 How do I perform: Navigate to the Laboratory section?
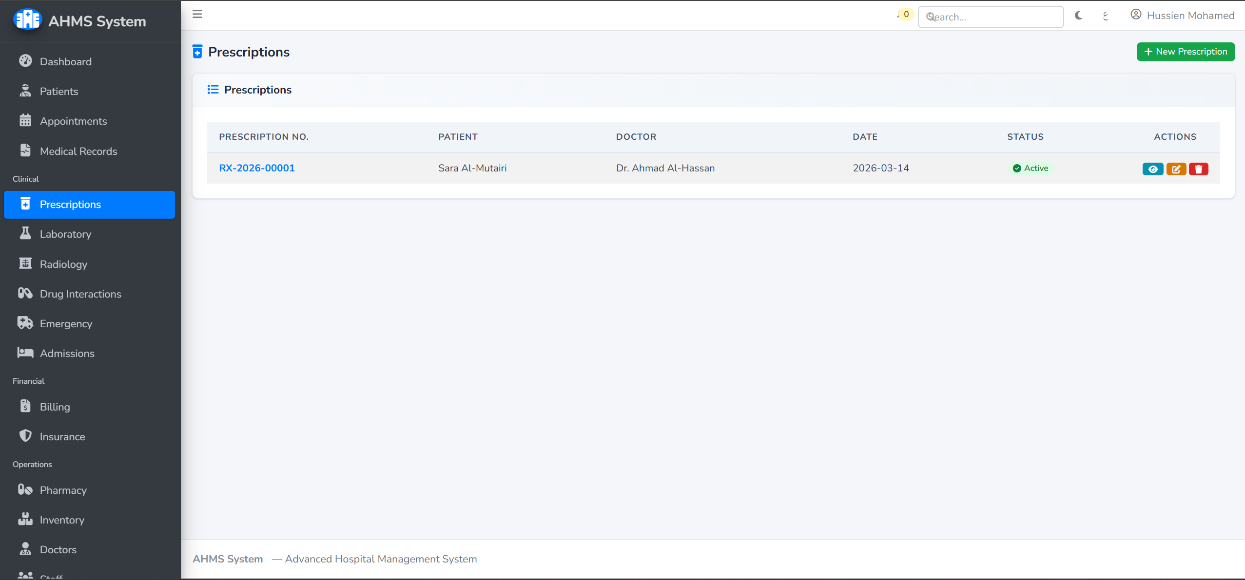(67, 234)
